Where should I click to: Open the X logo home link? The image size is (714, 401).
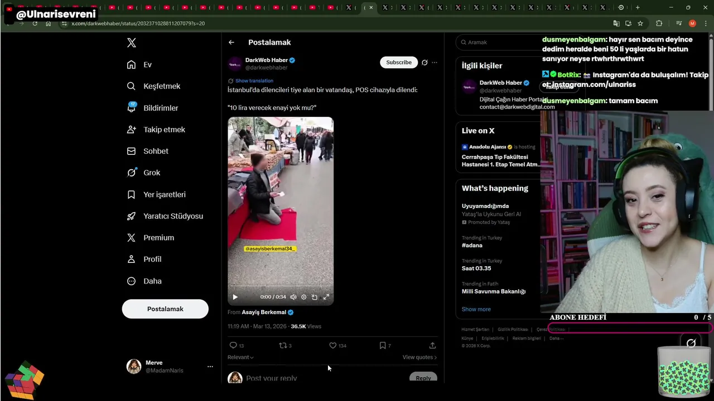point(131,43)
